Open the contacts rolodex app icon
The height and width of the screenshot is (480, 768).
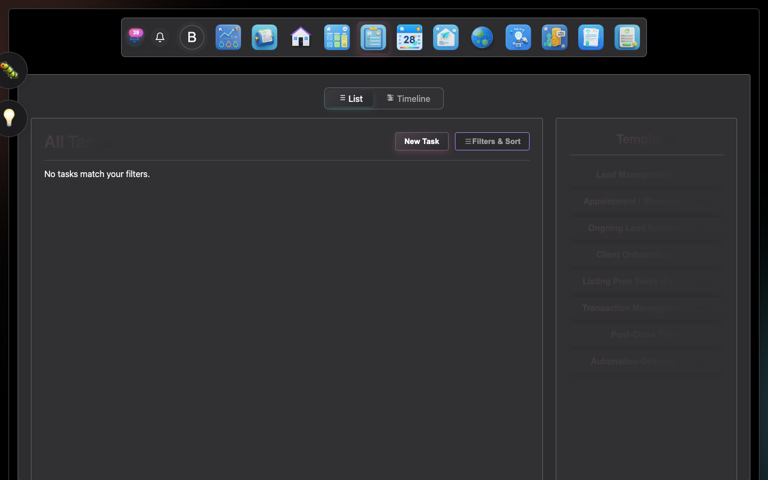(264, 37)
